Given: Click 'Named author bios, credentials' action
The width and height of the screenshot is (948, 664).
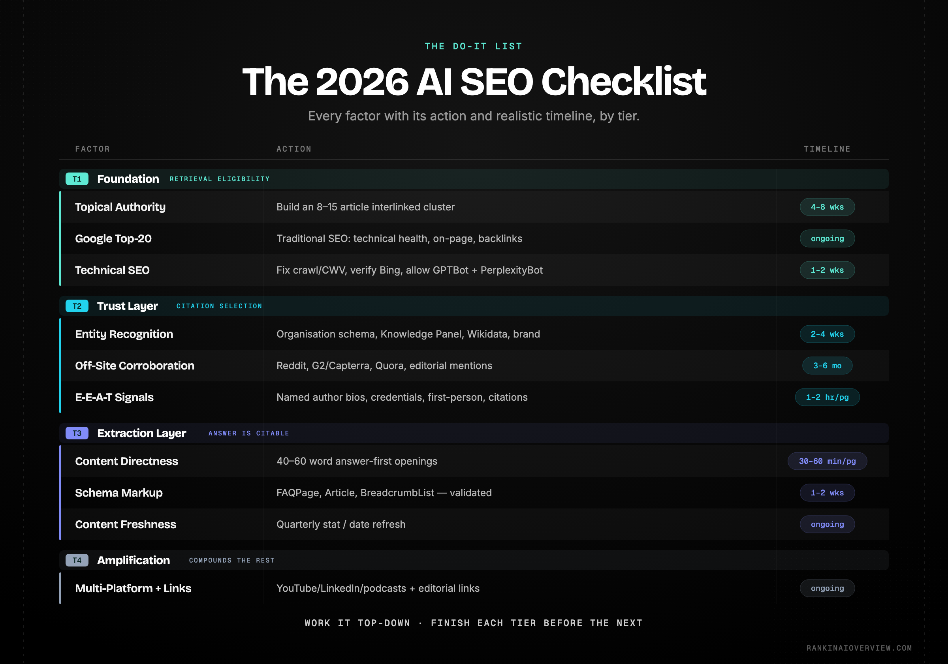Looking at the screenshot, I should tap(402, 397).
